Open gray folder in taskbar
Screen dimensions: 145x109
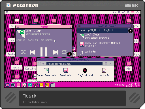coord(53,85)
